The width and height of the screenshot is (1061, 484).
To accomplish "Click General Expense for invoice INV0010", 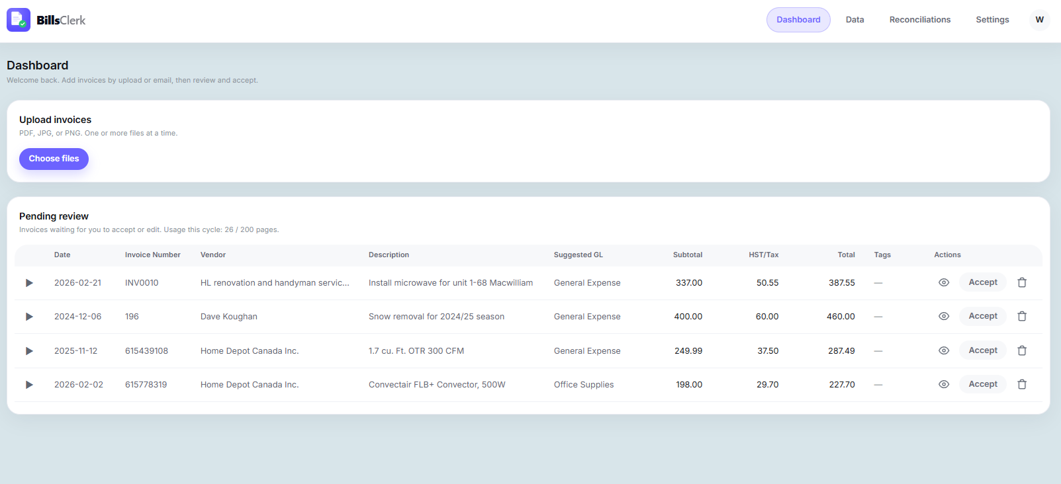I will pyautogui.click(x=587, y=283).
